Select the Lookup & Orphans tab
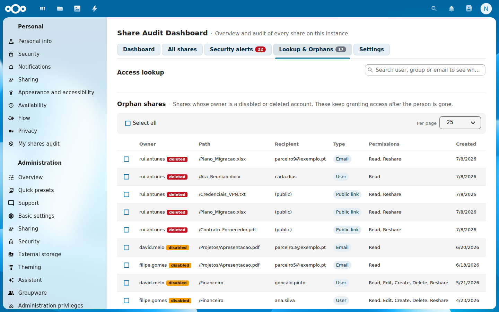Viewport: 499px width, 312px height. (313, 50)
